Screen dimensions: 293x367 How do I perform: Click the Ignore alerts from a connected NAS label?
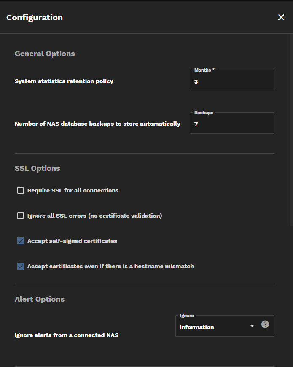(x=67, y=335)
